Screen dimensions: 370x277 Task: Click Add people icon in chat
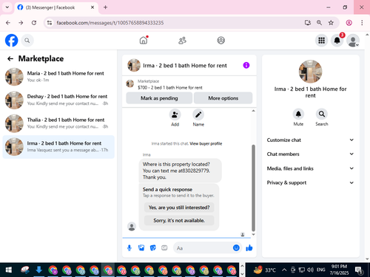pyautogui.click(x=175, y=114)
